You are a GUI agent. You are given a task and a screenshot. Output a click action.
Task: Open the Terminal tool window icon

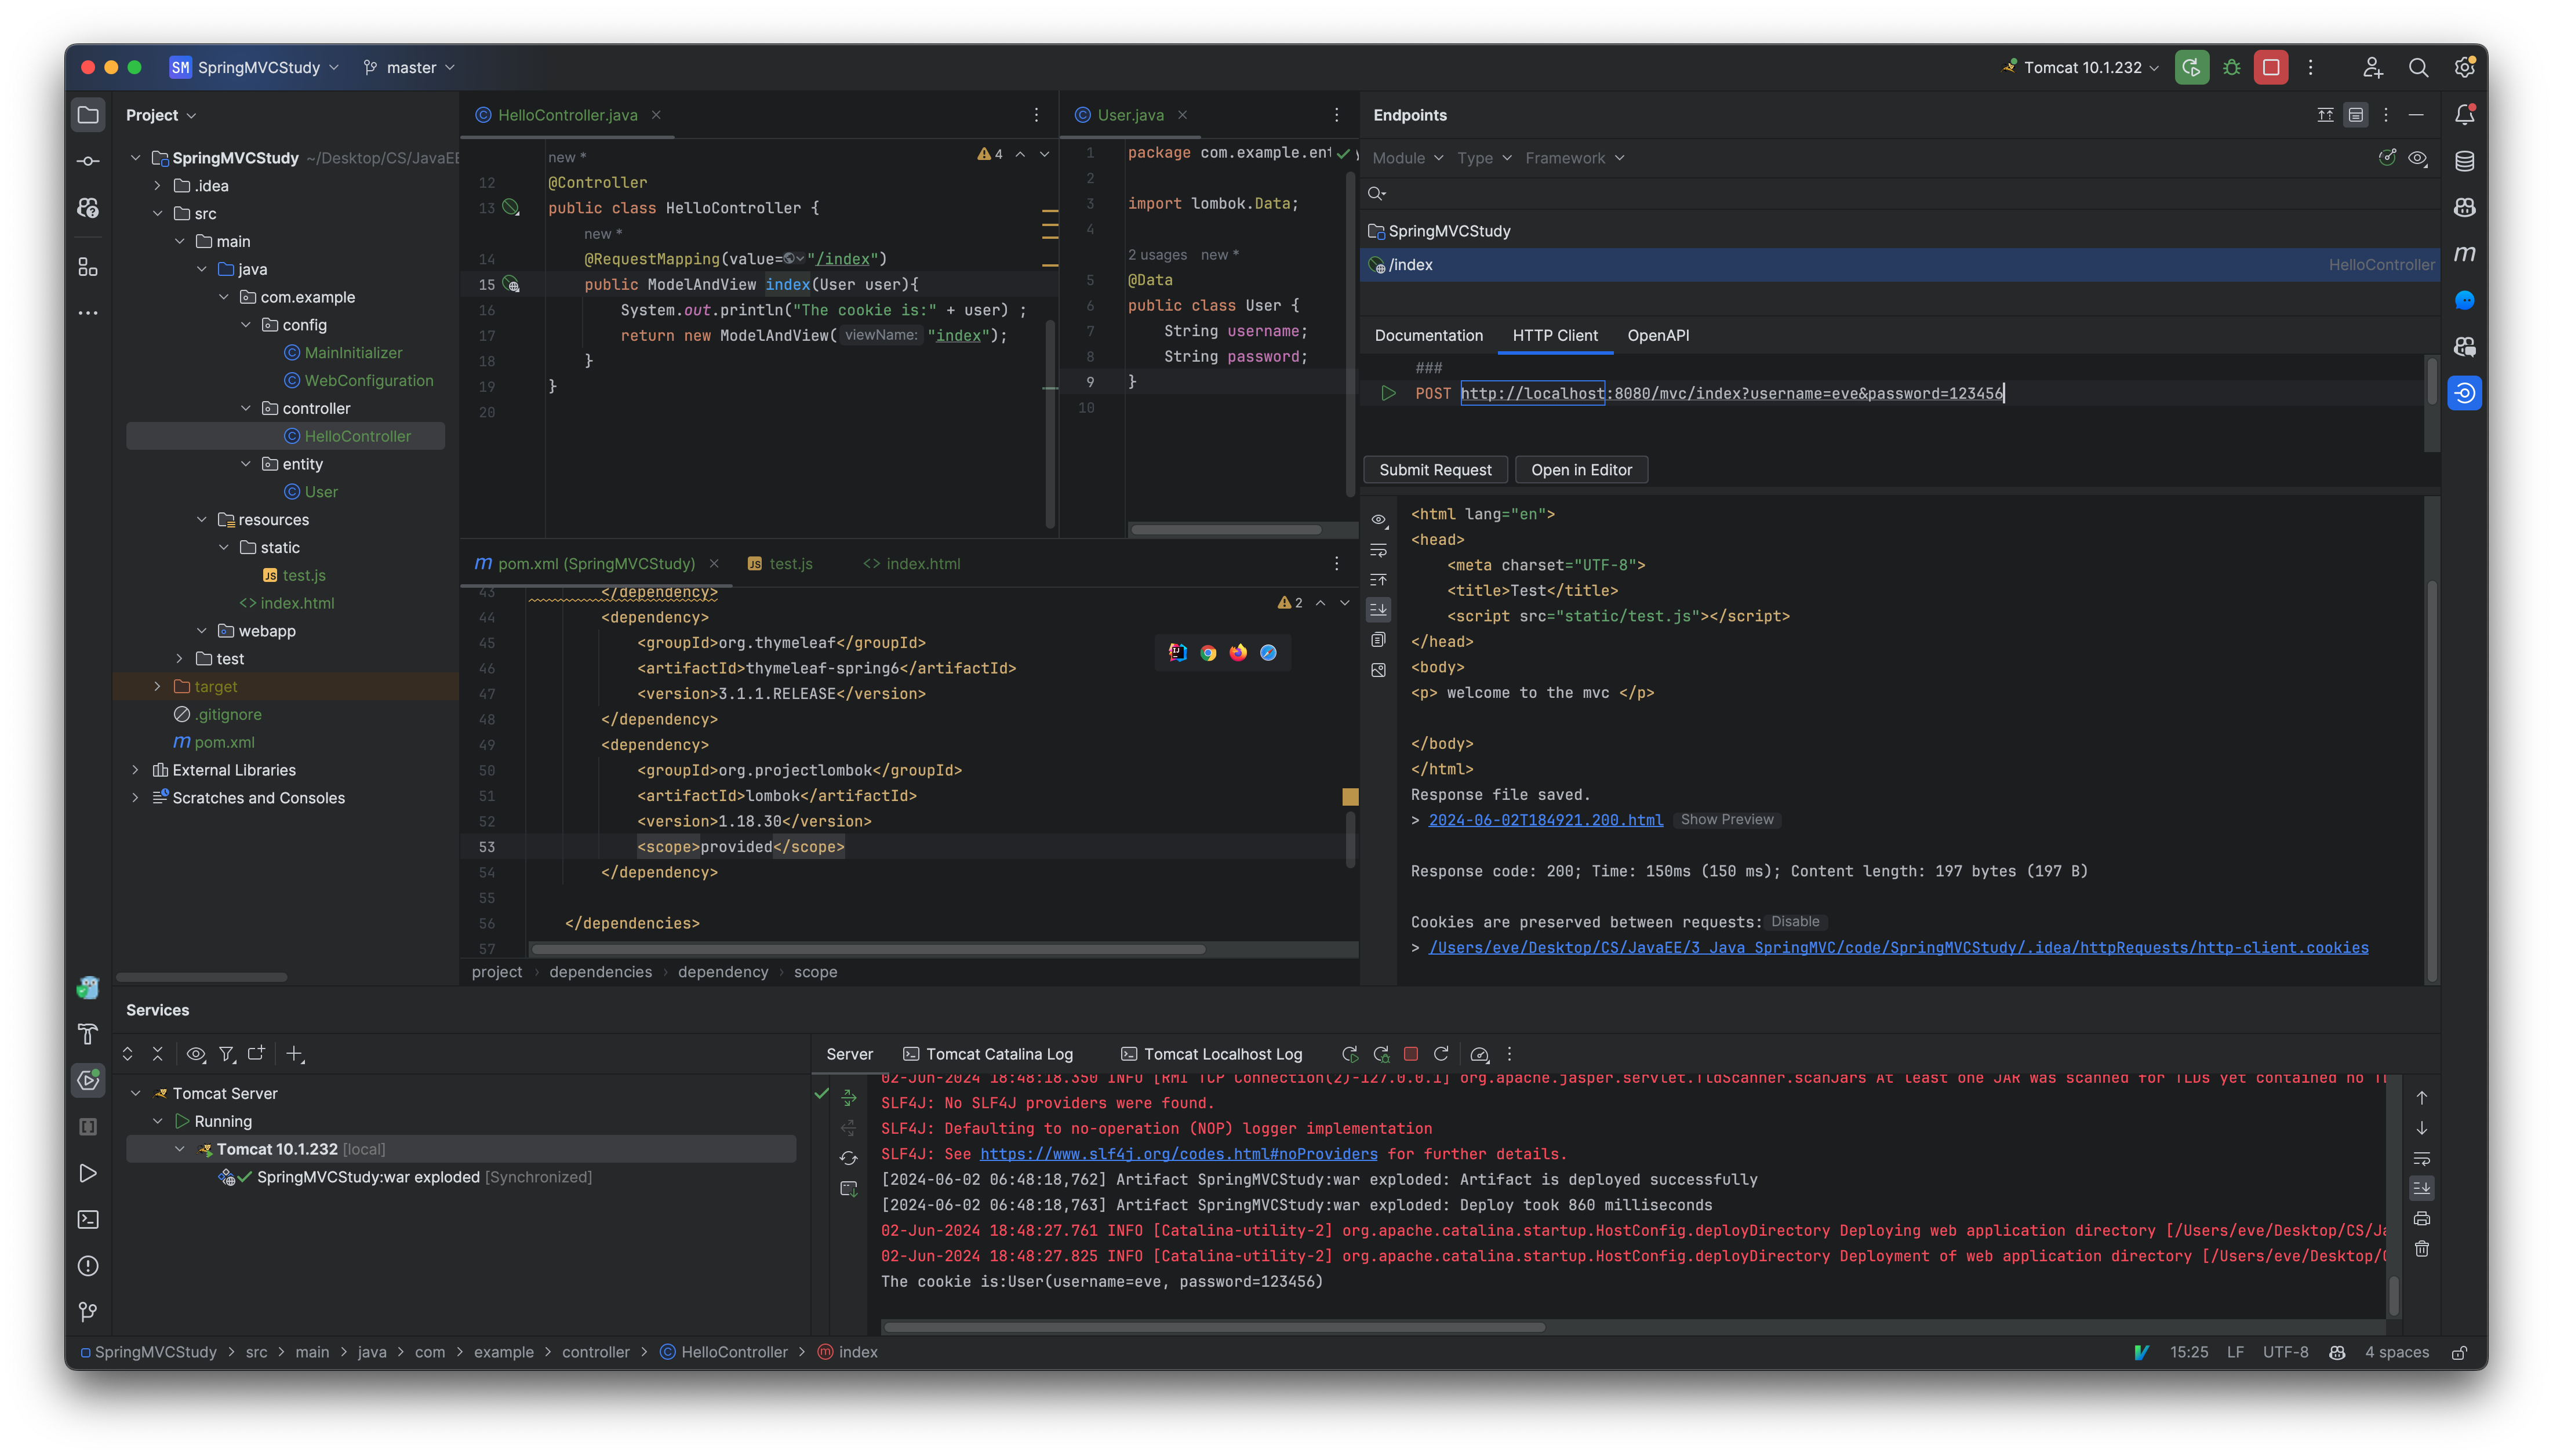pyautogui.click(x=88, y=1219)
